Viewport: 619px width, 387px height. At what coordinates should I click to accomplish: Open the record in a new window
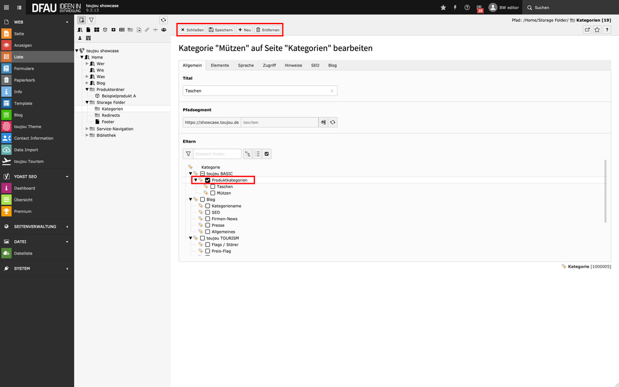[586, 30]
